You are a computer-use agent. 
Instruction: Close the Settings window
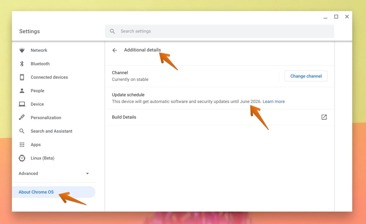tap(347, 17)
